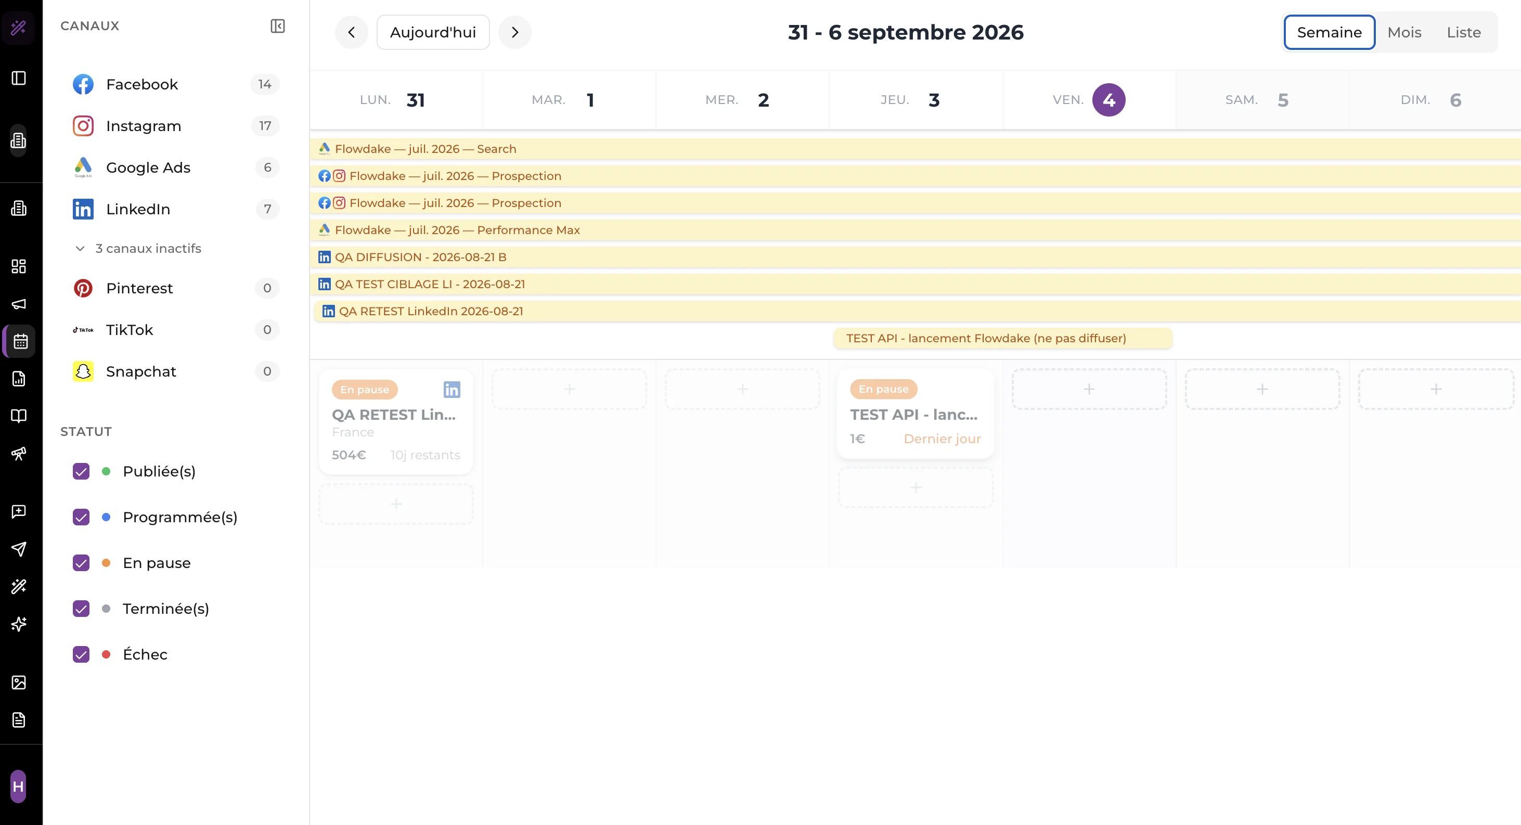
Task: Open the telescope icon in left rail
Action: pyautogui.click(x=19, y=454)
